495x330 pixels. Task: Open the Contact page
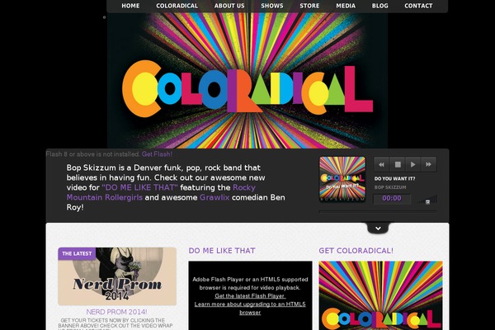(418, 6)
